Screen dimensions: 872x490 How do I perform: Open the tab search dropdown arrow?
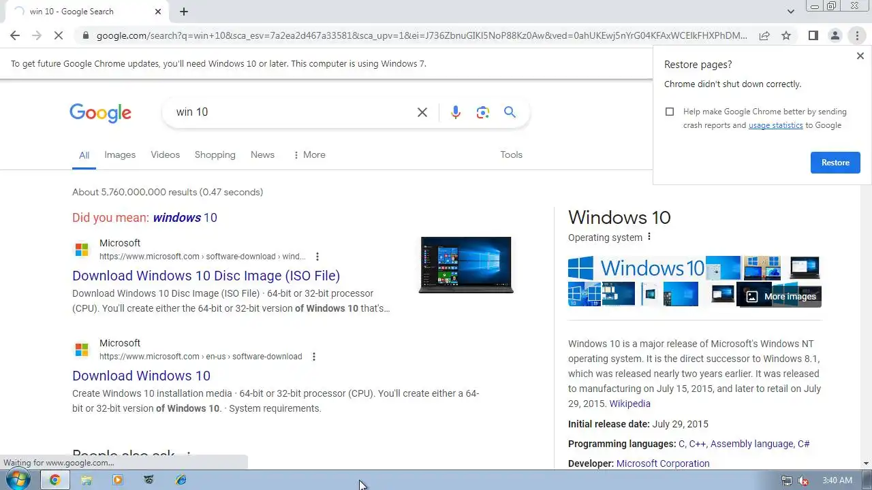(790, 12)
